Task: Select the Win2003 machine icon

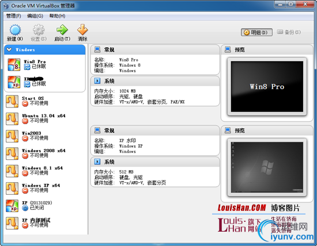Action: [12, 136]
